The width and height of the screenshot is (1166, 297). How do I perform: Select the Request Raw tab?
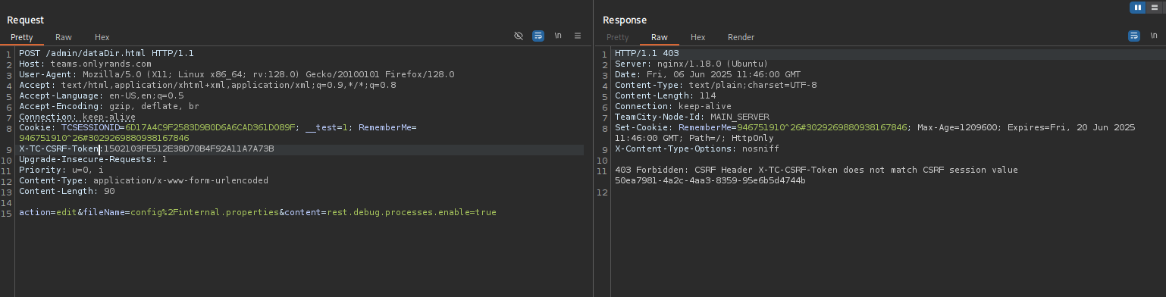click(64, 37)
